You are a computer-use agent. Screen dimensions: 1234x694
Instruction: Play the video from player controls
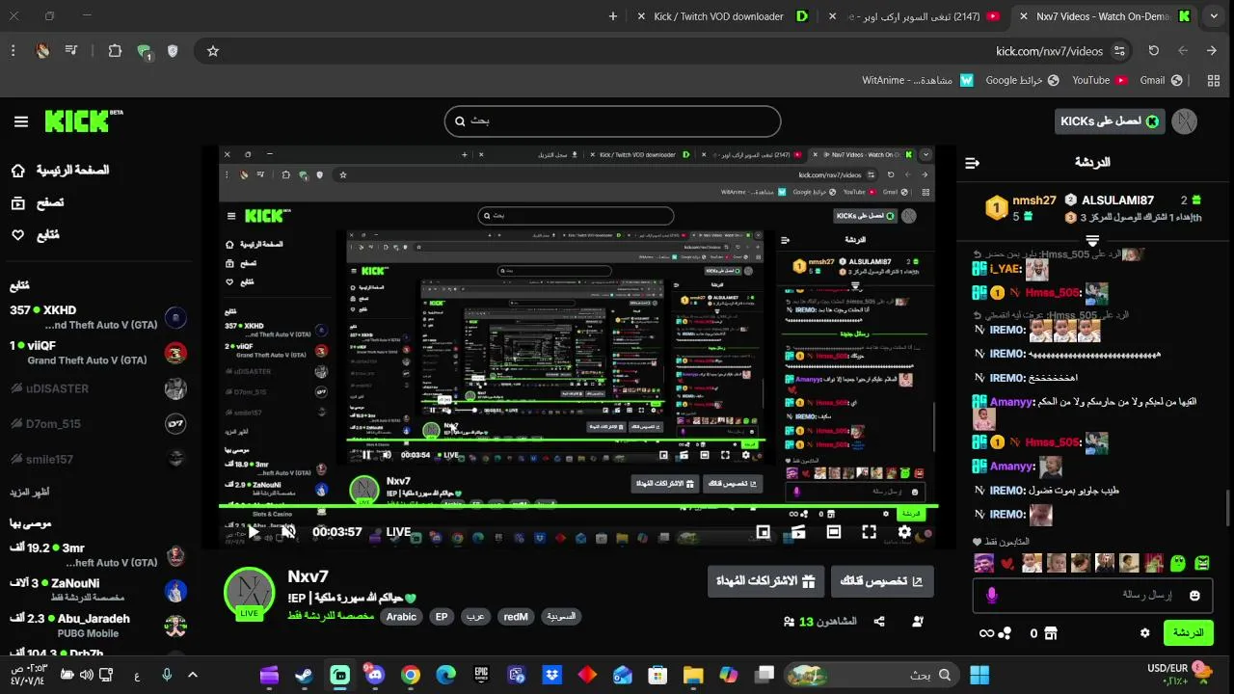pos(254,532)
